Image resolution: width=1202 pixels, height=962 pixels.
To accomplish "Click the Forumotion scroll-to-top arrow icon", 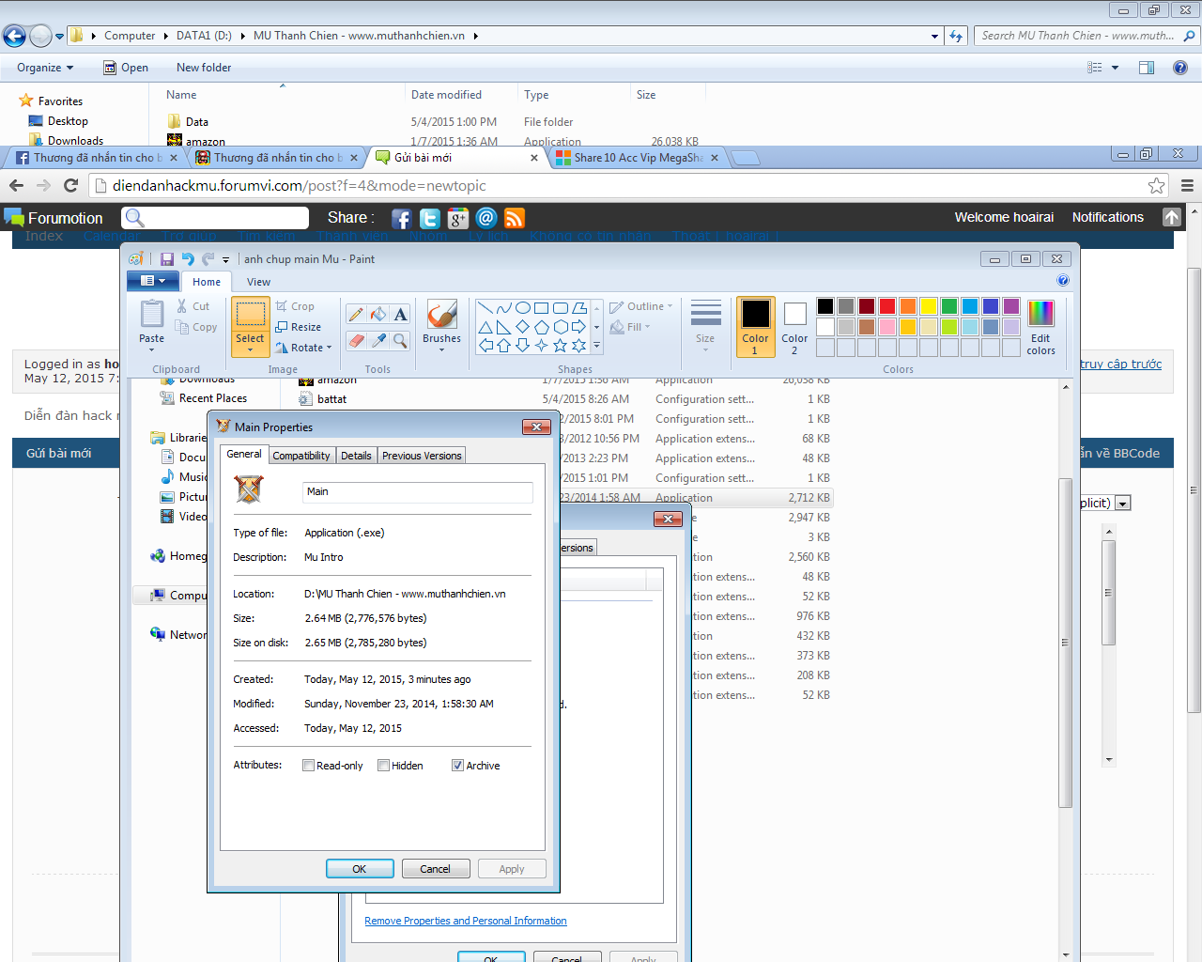I will point(1172,217).
